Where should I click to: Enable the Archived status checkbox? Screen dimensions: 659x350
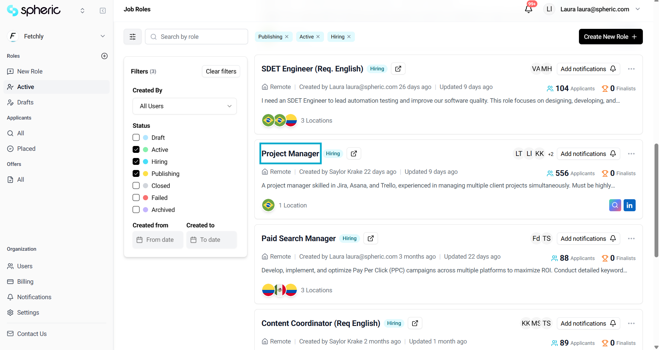(x=136, y=210)
